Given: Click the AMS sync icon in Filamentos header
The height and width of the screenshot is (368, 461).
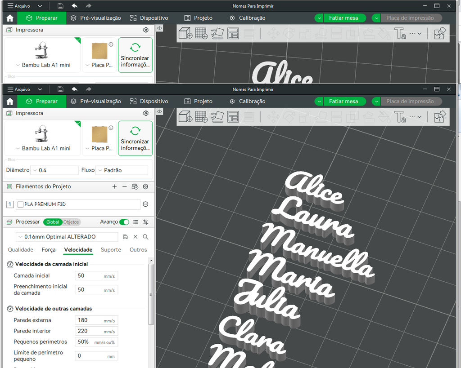Looking at the screenshot, I should 135,186.
